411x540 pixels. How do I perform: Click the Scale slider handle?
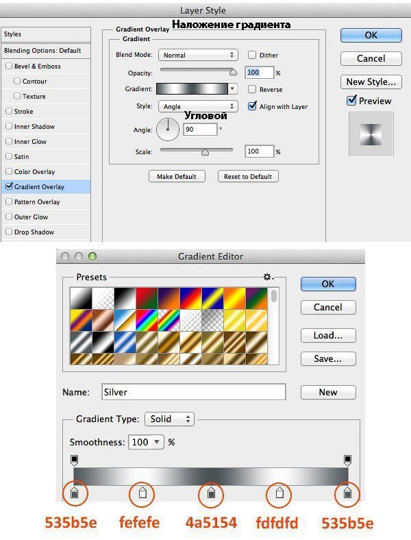click(205, 152)
